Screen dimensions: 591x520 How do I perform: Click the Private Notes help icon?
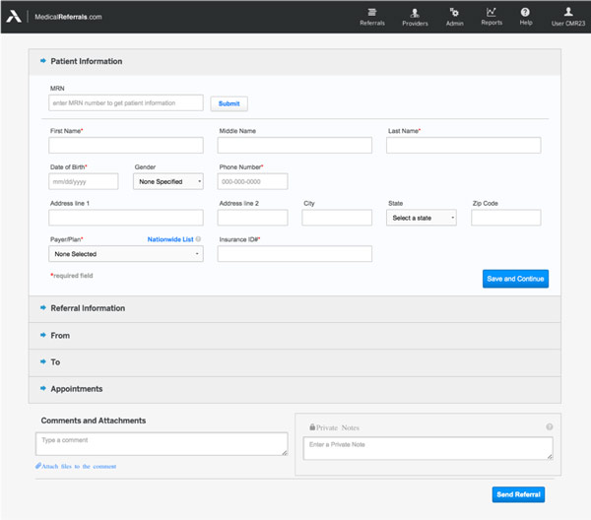click(550, 426)
